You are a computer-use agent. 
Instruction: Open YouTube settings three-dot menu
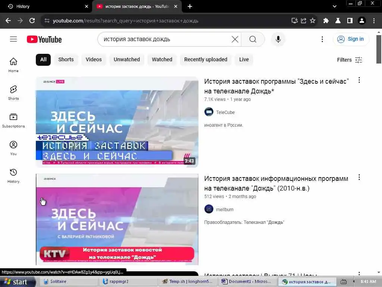click(322, 39)
